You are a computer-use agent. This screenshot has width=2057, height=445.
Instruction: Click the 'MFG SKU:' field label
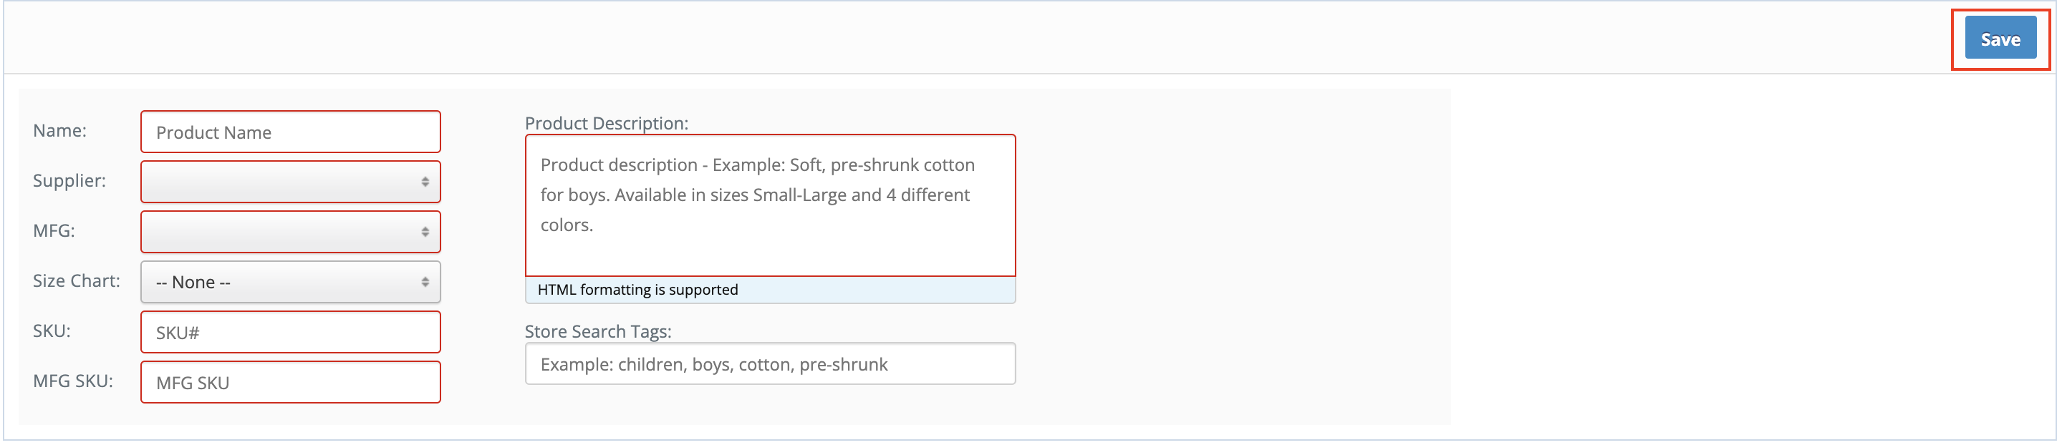(x=72, y=382)
